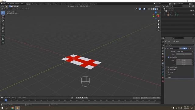Open the World properties tab
Screen dimensions: 195x110
pyautogui.click(x=163, y=57)
